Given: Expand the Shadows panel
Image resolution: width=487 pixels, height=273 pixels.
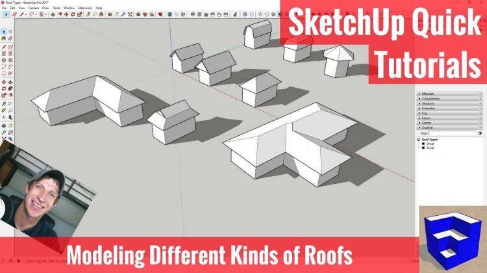Looking at the screenshot, I should click(432, 103).
